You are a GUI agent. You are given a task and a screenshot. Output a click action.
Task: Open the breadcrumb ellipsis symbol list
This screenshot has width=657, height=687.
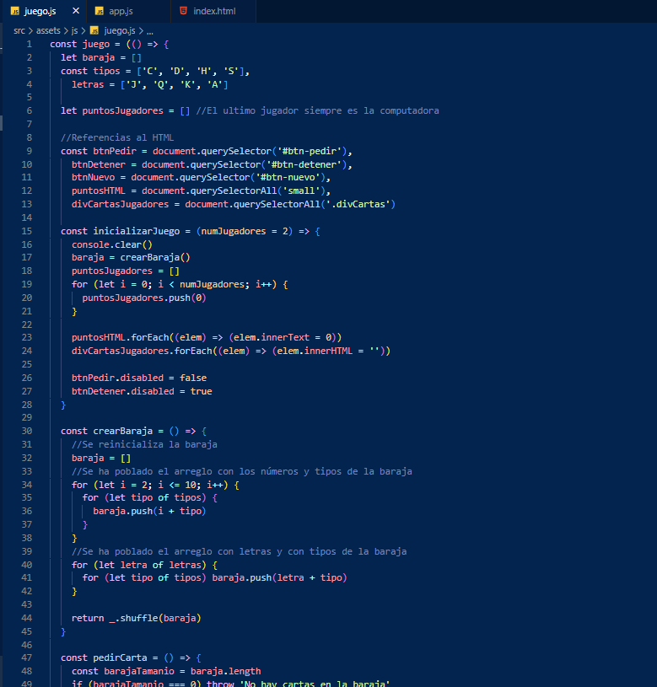(150, 31)
